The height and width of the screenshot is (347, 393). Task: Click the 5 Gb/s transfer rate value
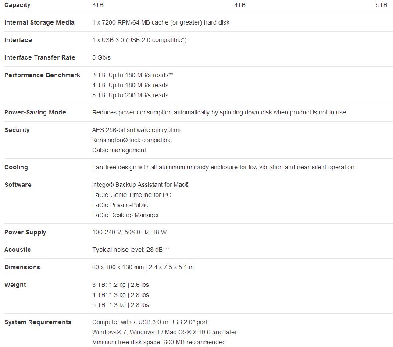pyautogui.click(x=101, y=57)
